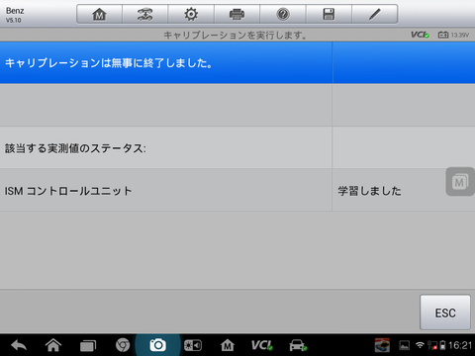Select the row 該当する実測値のステータス:
The width and height of the screenshot is (475, 356).
pyautogui.click(x=237, y=147)
